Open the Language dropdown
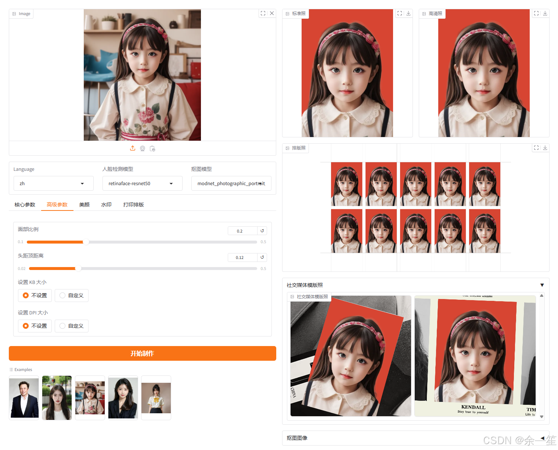 coord(54,183)
